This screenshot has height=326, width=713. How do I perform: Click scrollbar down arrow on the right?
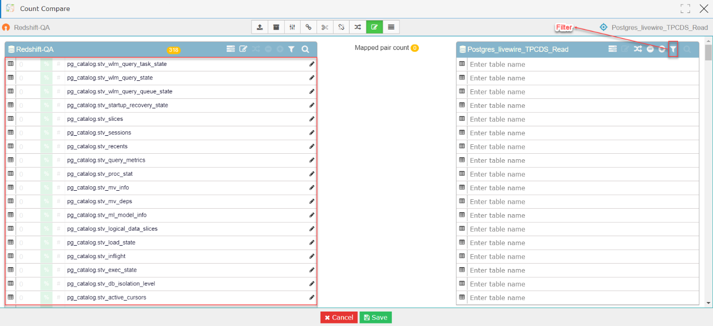(x=708, y=303)
